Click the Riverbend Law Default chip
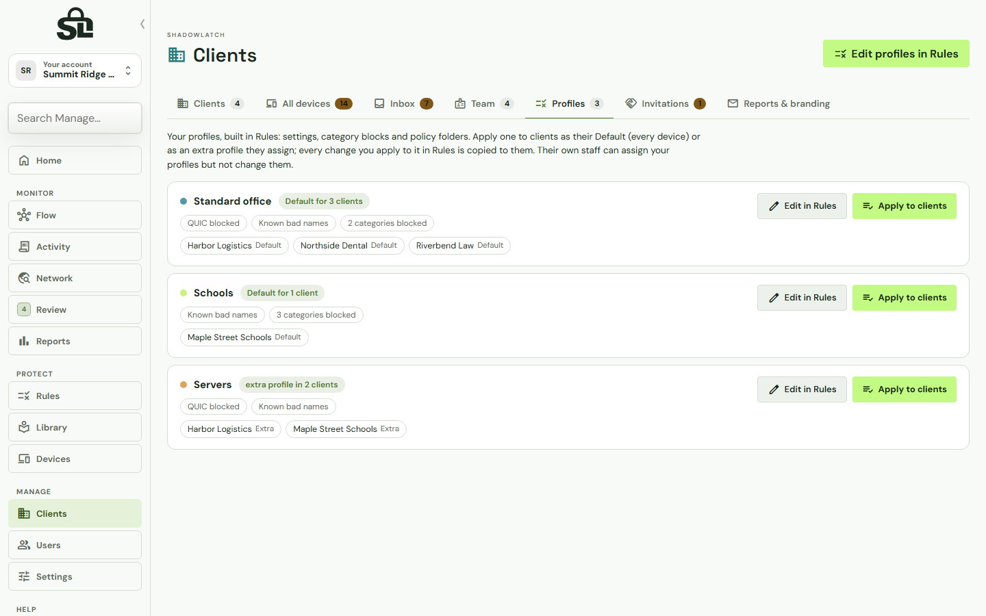The height and width of the screenshot is (616, 986). click(x=459, y=246)
